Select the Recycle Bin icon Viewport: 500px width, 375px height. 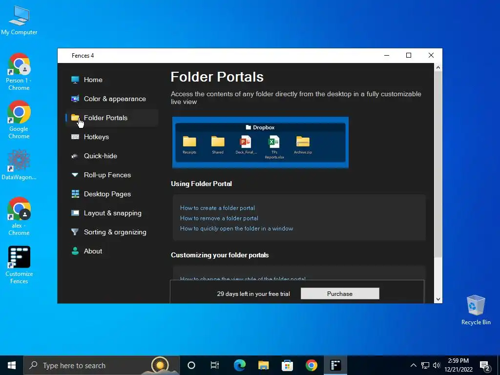(x=476, y=310)
